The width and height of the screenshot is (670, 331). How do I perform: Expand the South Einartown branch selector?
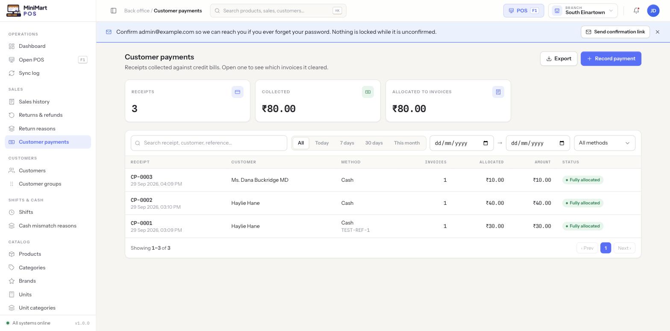click(x=583, y=11)
